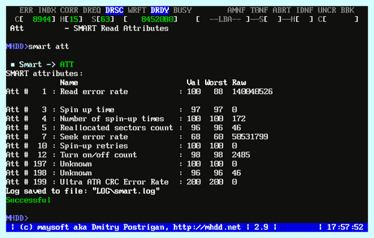Click the UNCR error flag

(x=327, y=10)
